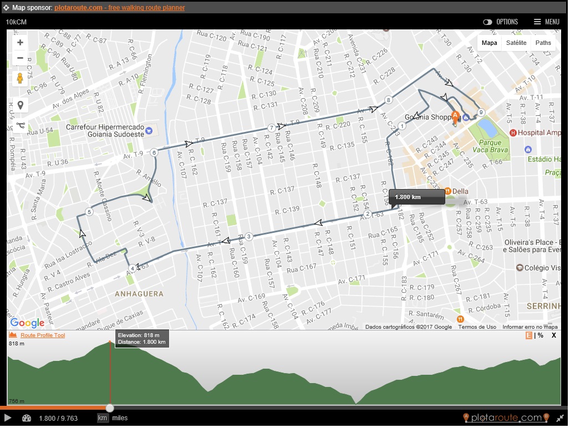Click the Goiânia Shopping bag icon
Image resolution: width=570 pixels, height=428 pixels.
466,117
